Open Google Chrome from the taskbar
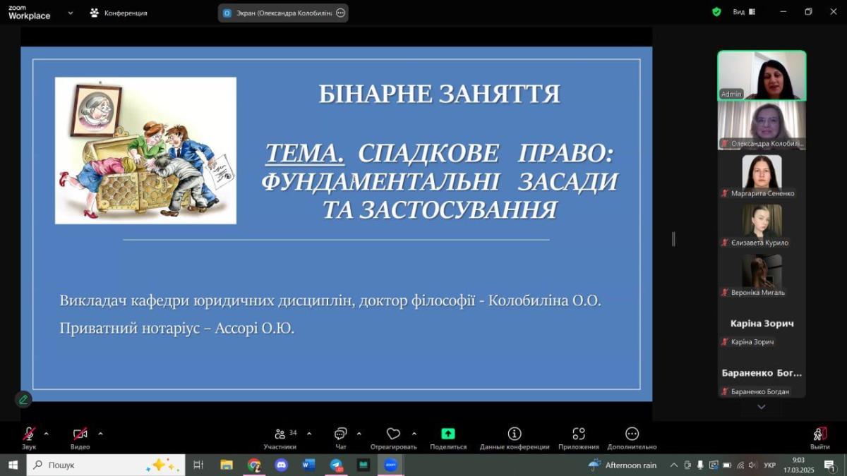The image size is (847, 476). [254, 465]
